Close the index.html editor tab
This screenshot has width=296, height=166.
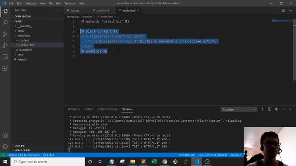click(x=138, y=10)
